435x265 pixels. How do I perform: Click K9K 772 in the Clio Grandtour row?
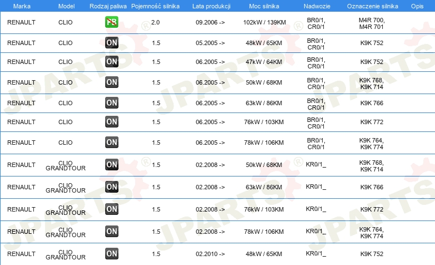[x=372, y=209]
